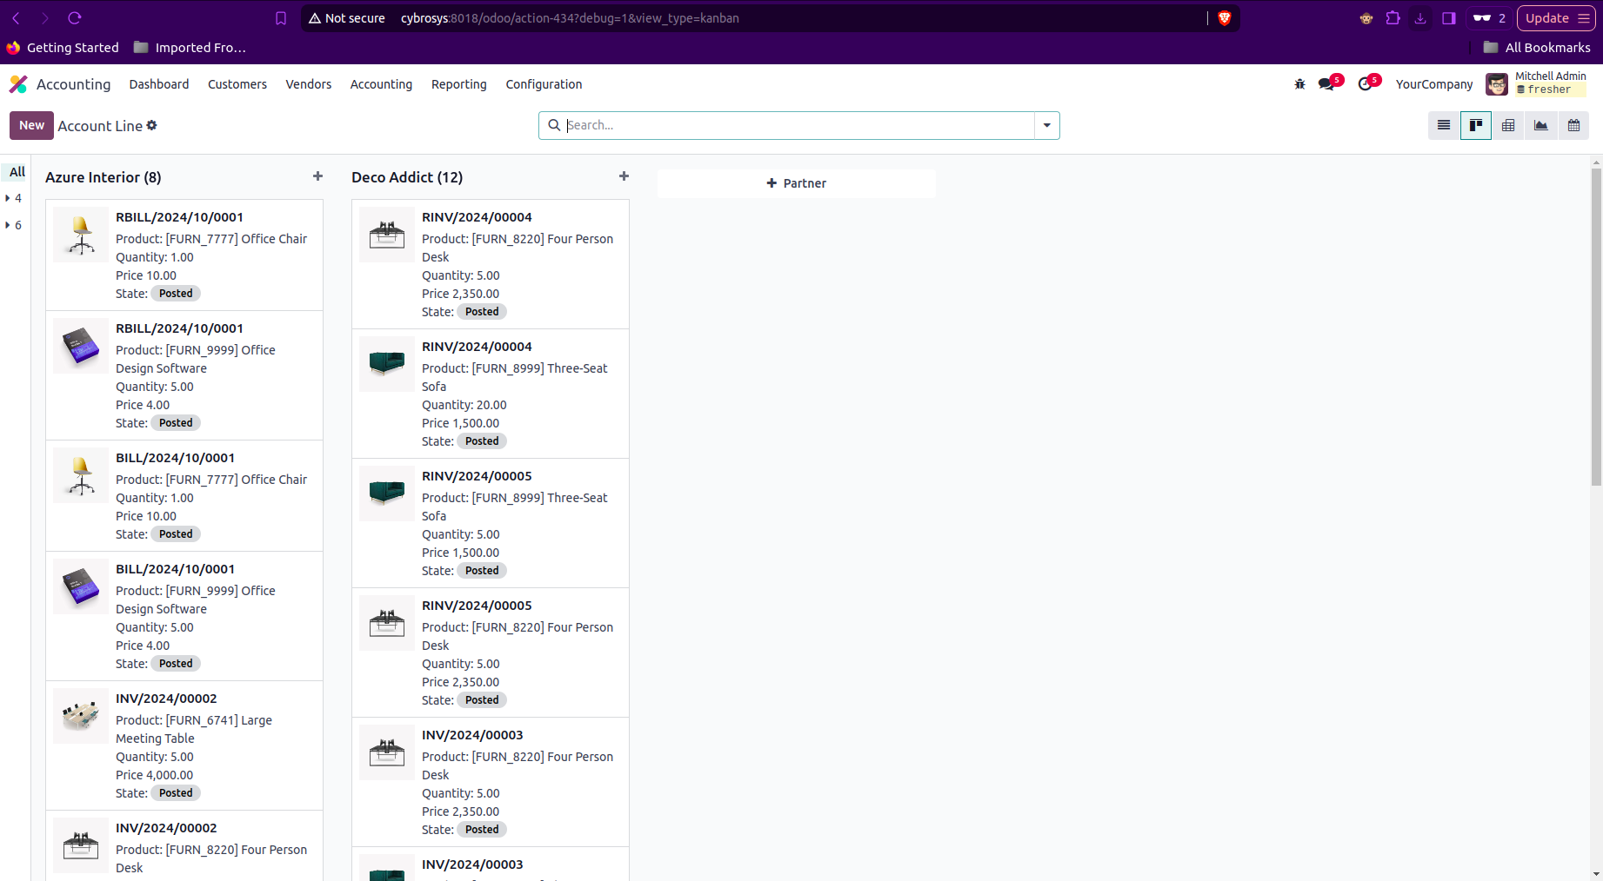Open the YourCompany company switcher

coord(1434,84)
